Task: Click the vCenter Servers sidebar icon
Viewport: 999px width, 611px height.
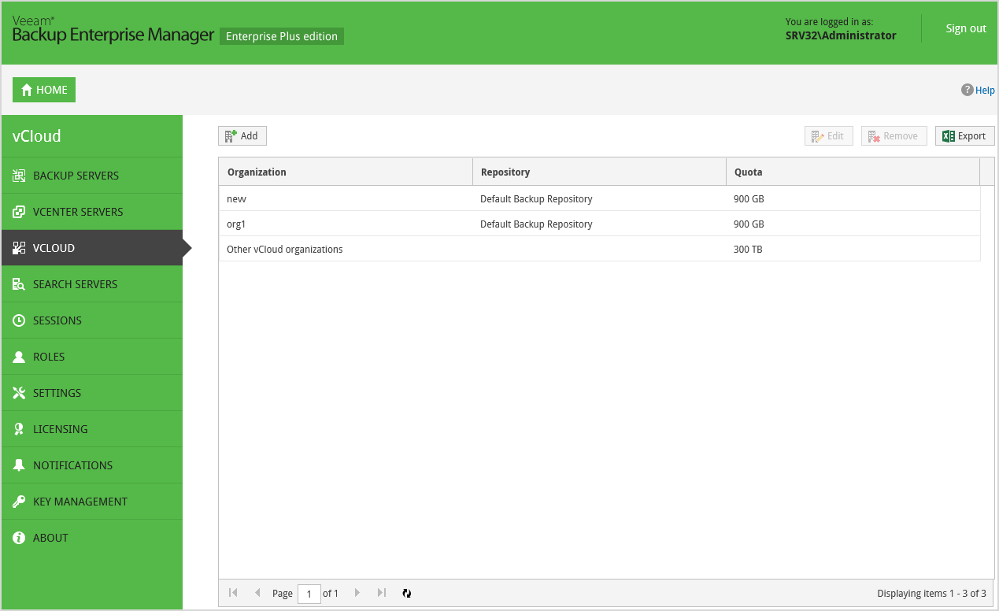Action: pos(19,212)
